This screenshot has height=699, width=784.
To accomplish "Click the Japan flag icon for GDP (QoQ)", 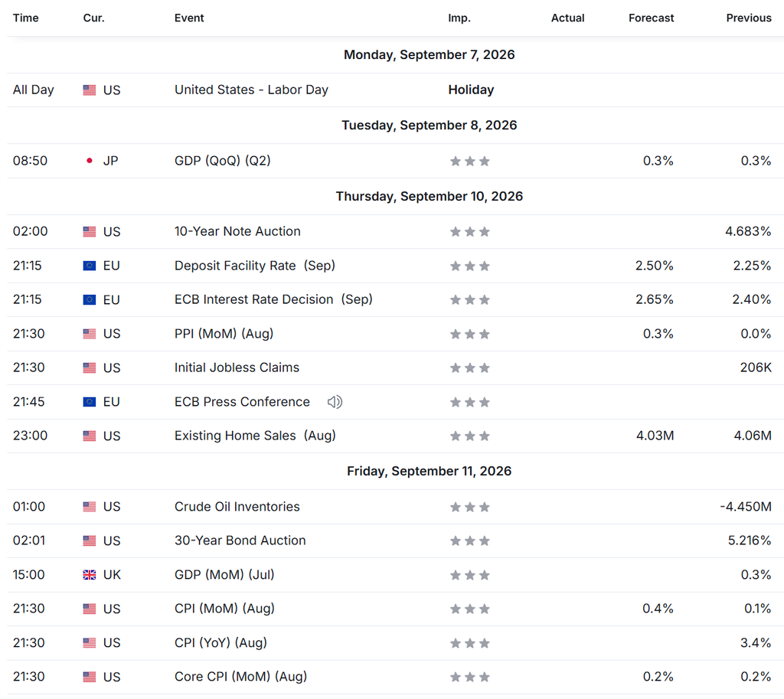I will pyautogui.click(x=90, y=161).
